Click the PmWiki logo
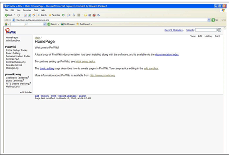Viewport: 229px width, 157px height. 11,31
